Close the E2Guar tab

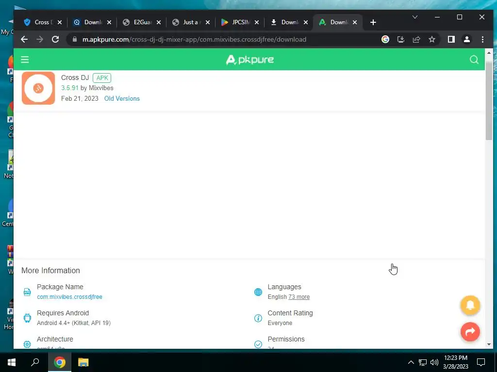[159, 22]
